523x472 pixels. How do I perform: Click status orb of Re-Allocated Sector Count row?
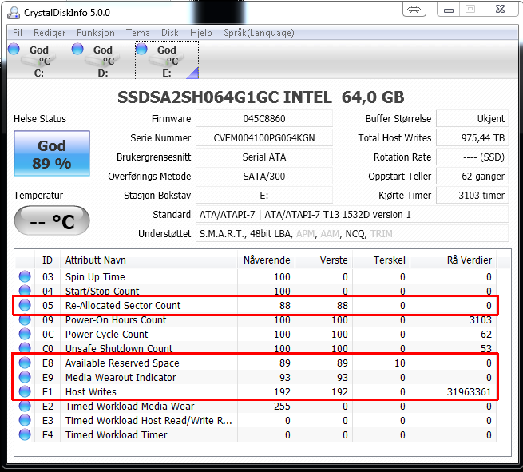pyautogui.click(x=25, y=305)
